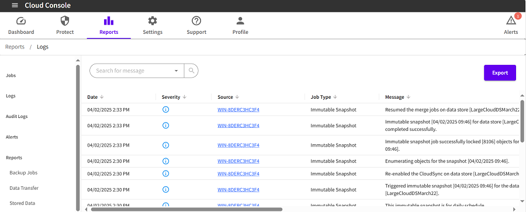
Task: Open Audit Logs in sidebar
Action: coord(17,116)
